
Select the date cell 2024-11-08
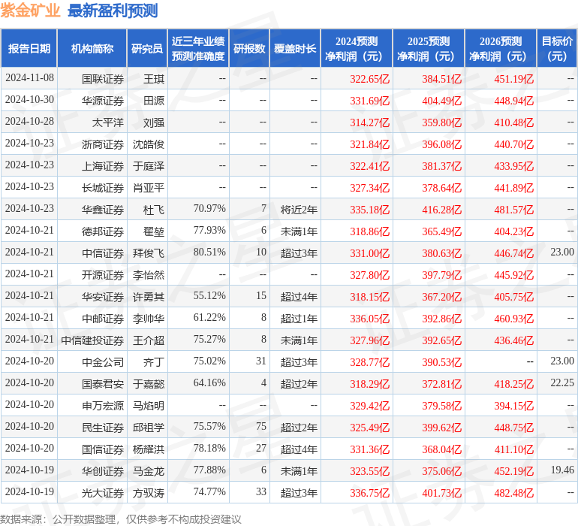point(29,78)
